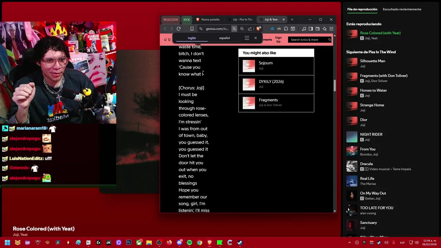Open Google Chrome from the taskbar
Screen dimensions: 441x248
point(199,242)
